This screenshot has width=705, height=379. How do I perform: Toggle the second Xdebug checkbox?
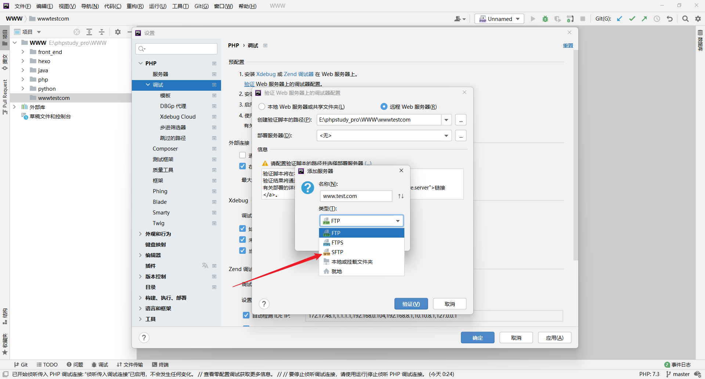pos(242,239)
